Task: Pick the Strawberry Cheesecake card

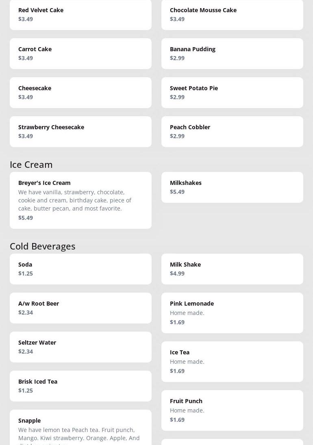Action: tap(80, 131)
